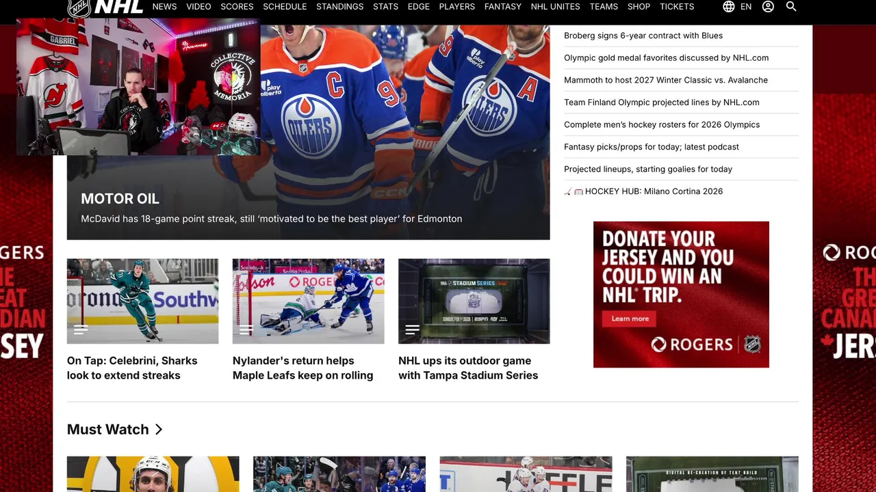The image size is (876, 492).
Task: Open the STATS menu item
Action: click(385, 7)
